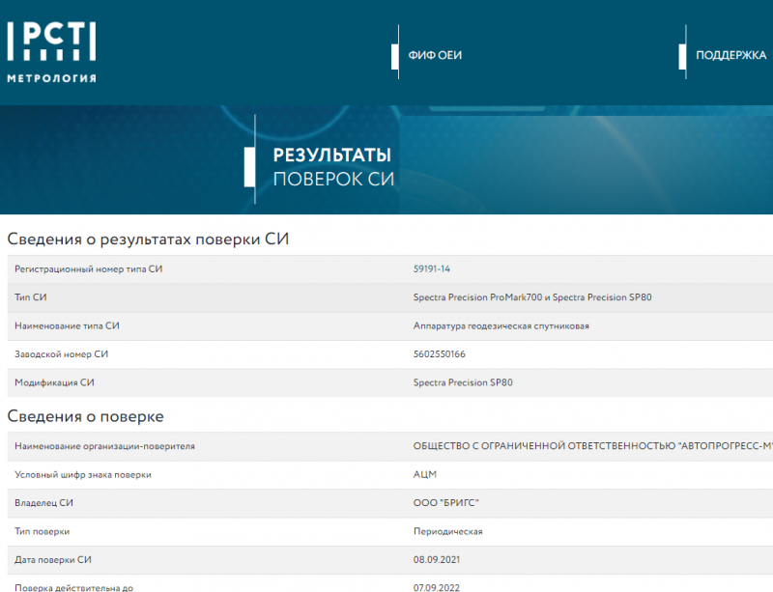The height and width of the screenshot is (592, 773).
Task: Select verification date 08.09.2021
Action: pyautogui.click(x=437, y=559)
